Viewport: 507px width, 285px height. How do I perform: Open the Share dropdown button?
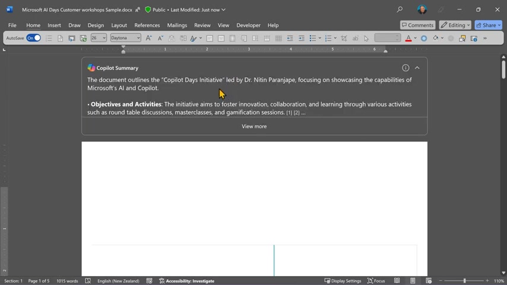pos(488,25)
